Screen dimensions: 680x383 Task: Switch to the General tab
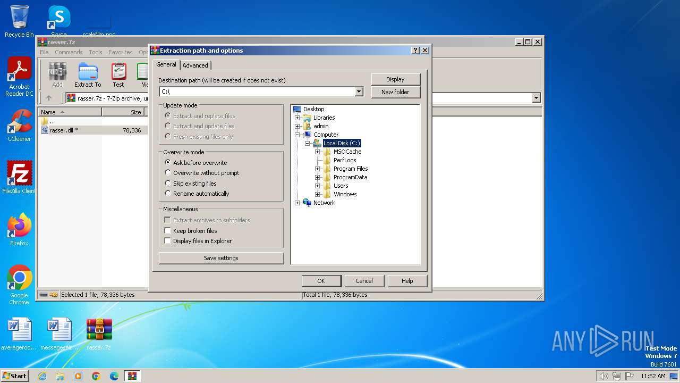pos(166,64)
